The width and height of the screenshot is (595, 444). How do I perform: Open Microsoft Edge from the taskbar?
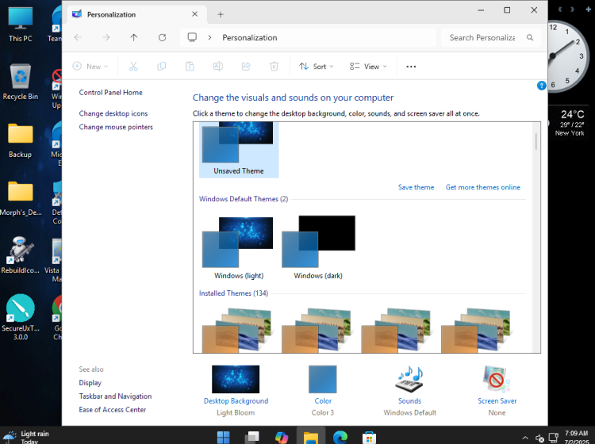[340, 437]
